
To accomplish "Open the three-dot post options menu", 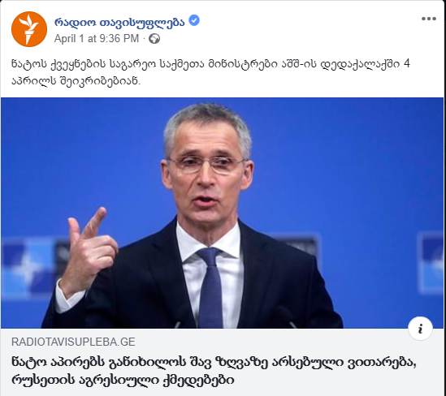I will 429,19.
